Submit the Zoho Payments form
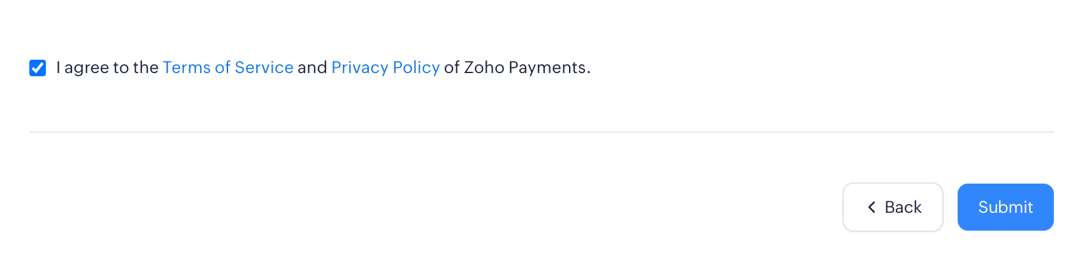Screen dimensions: 1087x277 tap(1005, 207)
